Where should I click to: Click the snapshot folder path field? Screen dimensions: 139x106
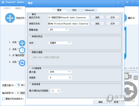click(68, 24)
